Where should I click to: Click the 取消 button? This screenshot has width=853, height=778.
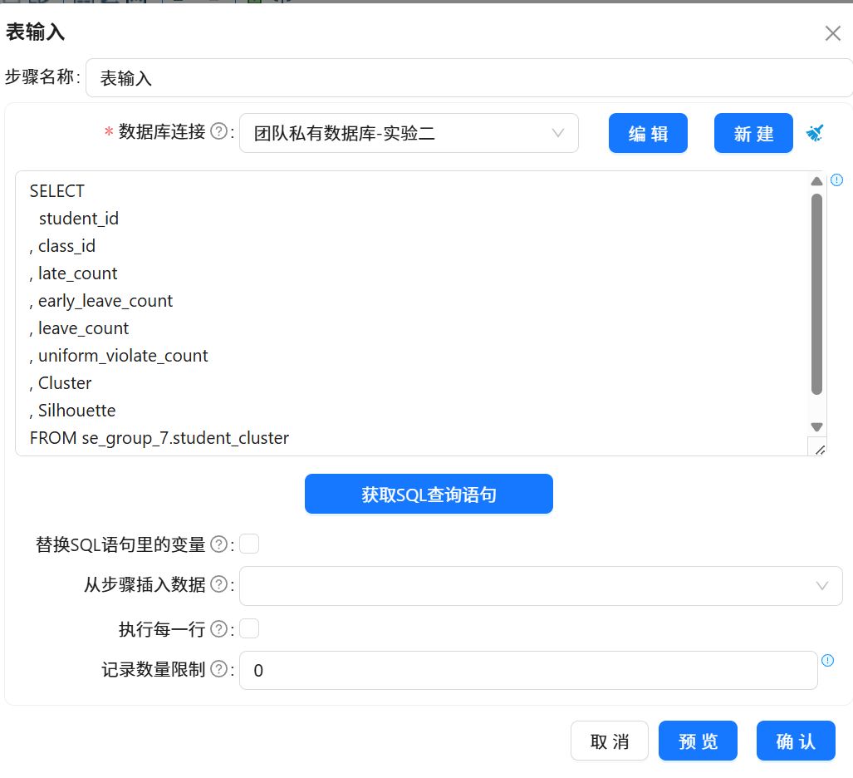tap(610, 741)
